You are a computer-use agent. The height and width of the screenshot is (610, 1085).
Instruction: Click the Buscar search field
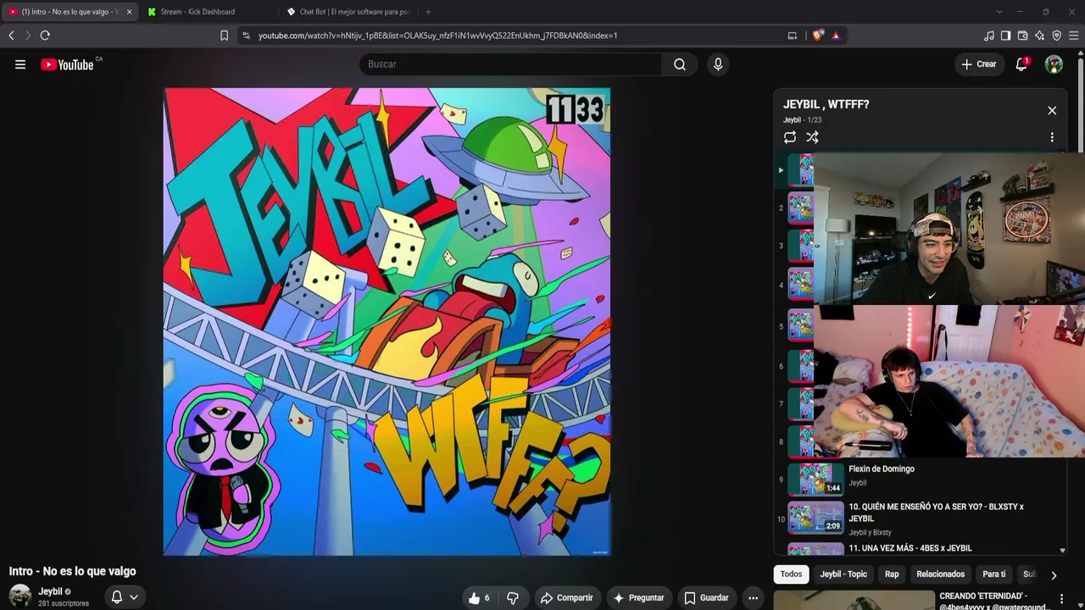510,64
